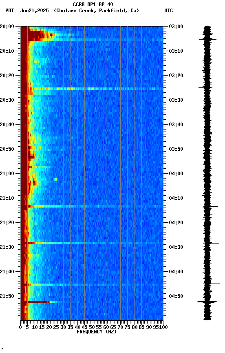Click the 04:20 UTC time label
This screenshot has height=353, width=225.
[176, 223]
